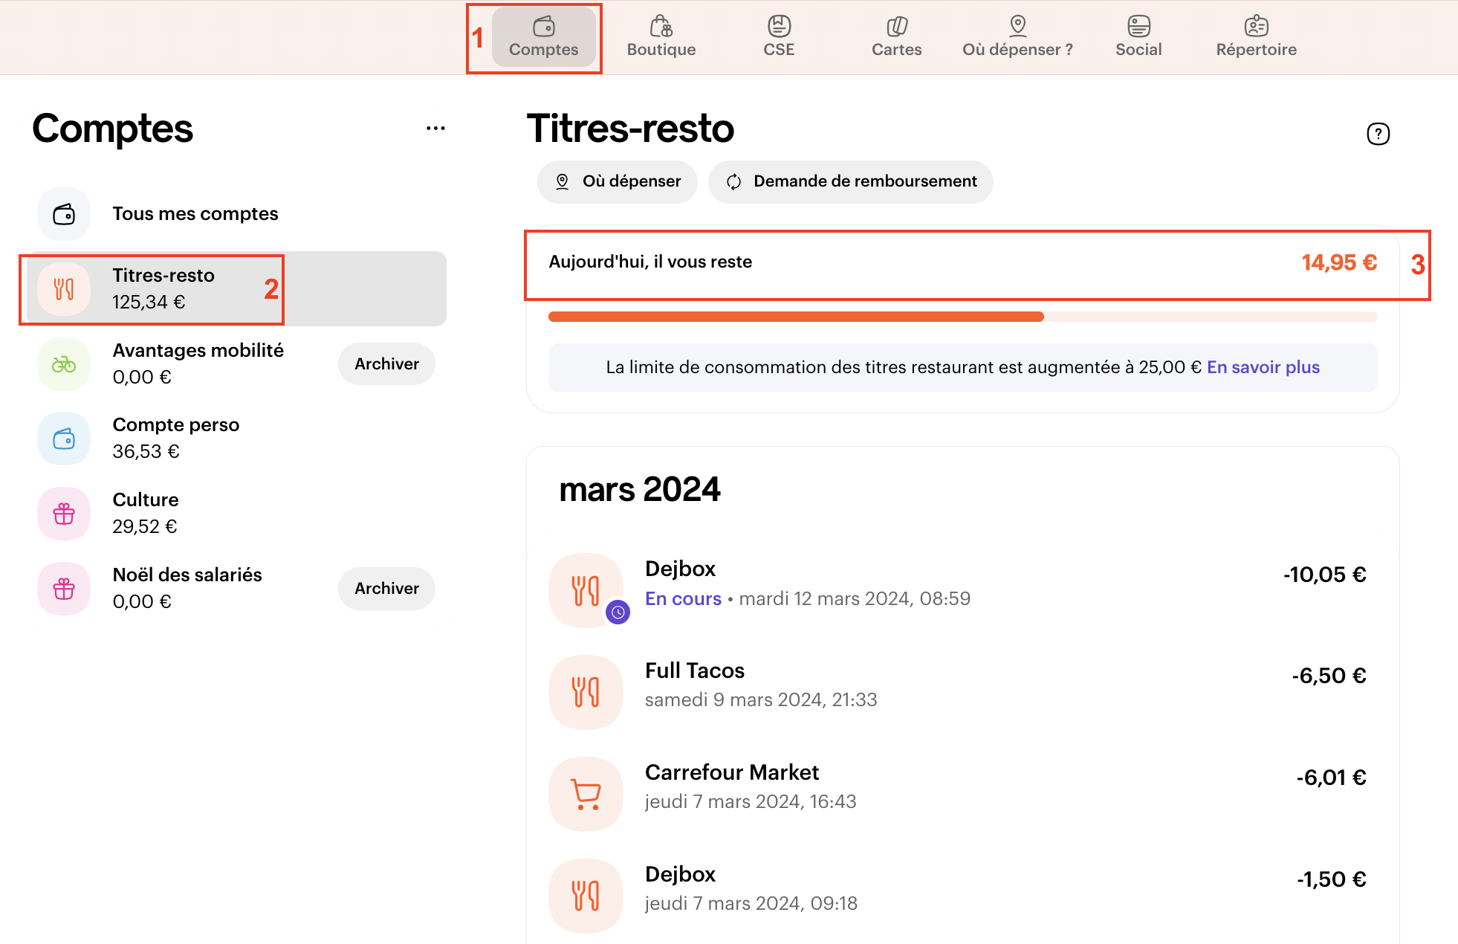
Task: Click Demande de remboursement button
Action: (850, 181)
